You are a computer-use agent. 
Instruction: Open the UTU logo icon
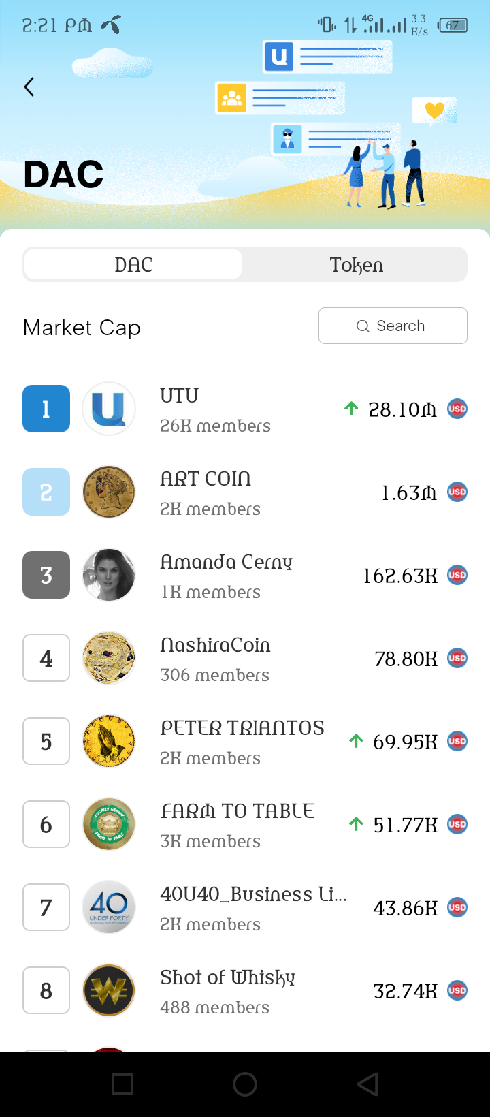point(109,409)
